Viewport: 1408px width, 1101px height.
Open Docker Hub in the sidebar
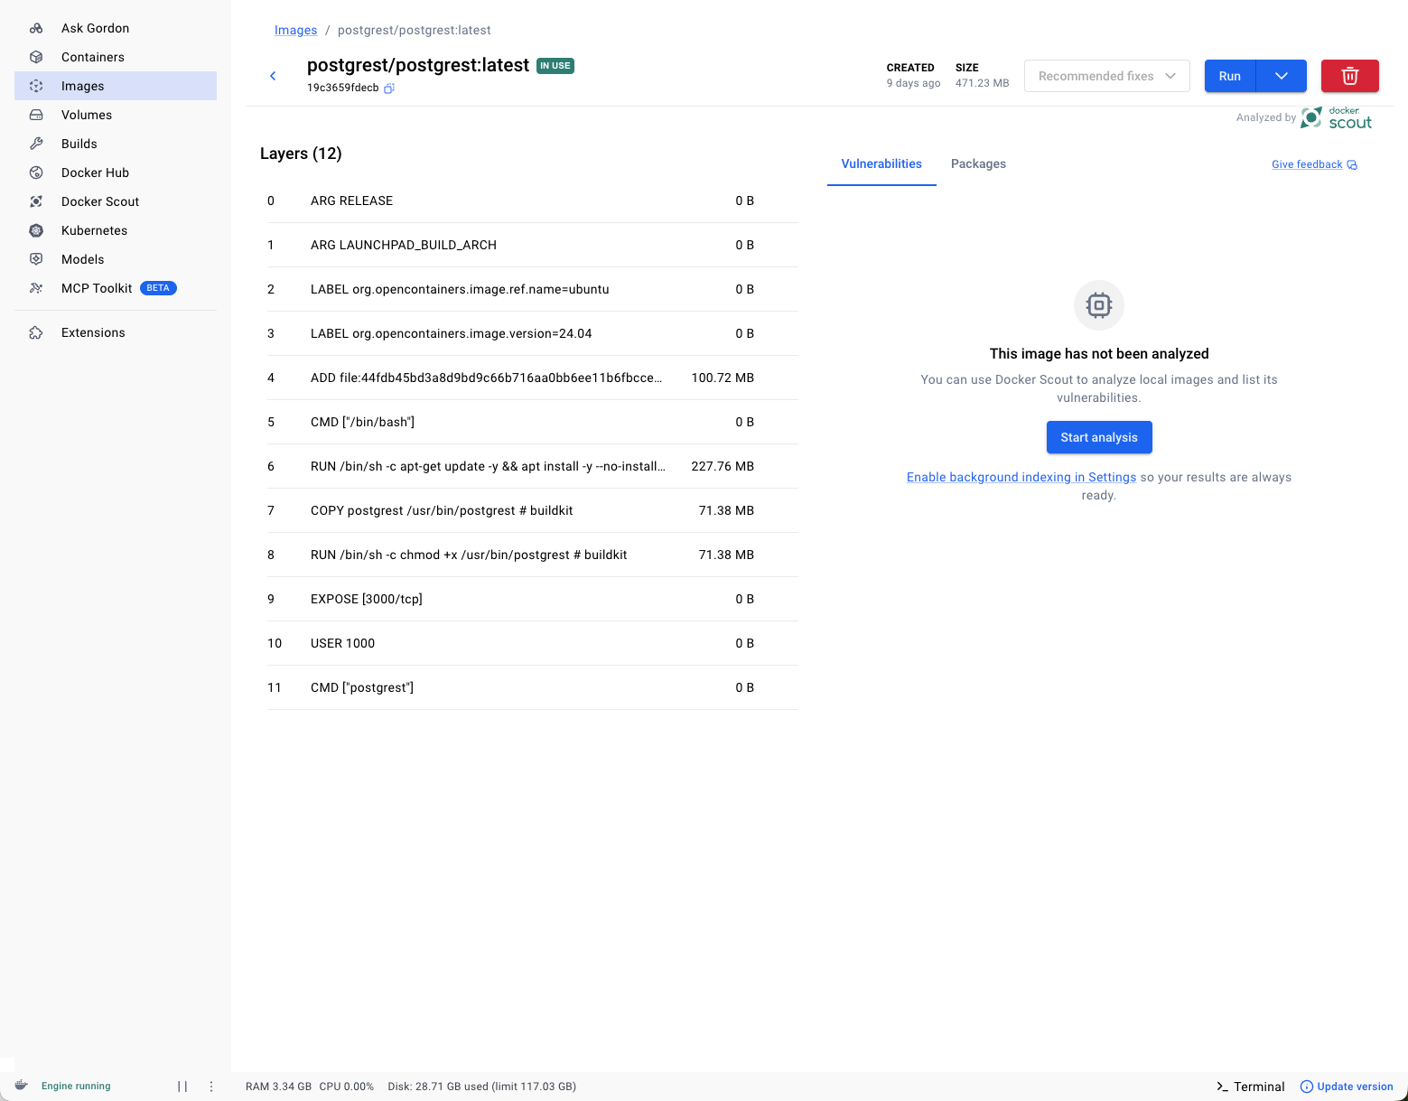116,173
